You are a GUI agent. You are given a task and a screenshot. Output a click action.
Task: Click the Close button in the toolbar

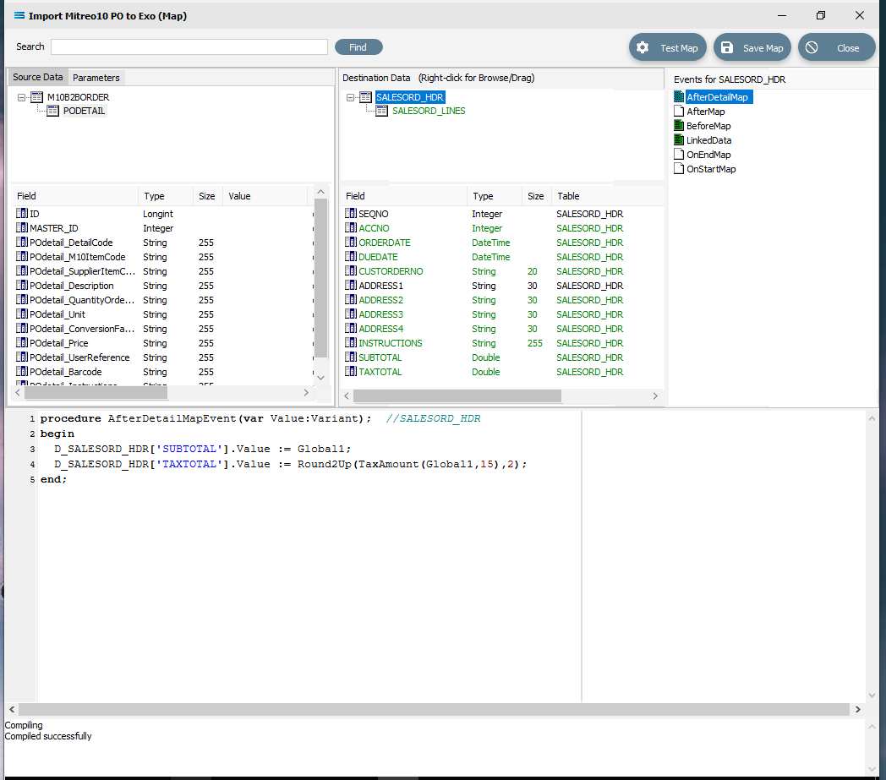[836, 48]
